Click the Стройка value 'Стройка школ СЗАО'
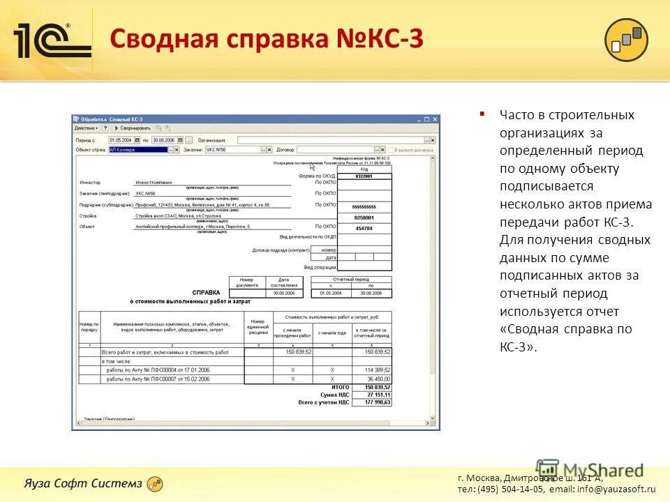 coord(178,216)
